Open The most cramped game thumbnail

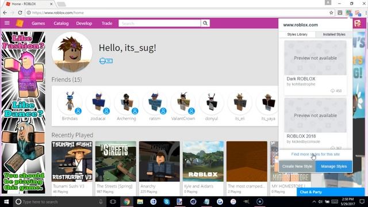pyautogui.click(x=247, y=161)
